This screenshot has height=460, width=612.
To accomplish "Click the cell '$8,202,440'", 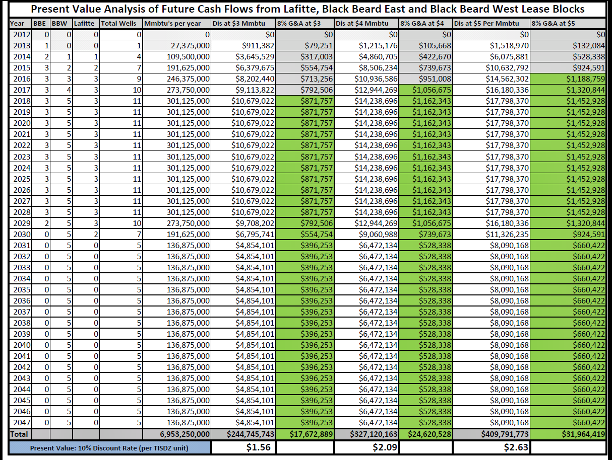I will 243,79.
